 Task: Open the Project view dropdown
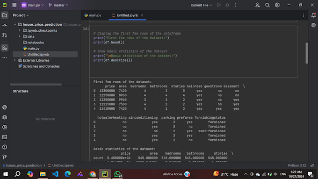click(21, 15)
